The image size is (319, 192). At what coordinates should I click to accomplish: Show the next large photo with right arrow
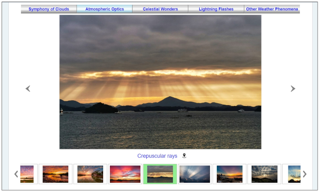293,88
